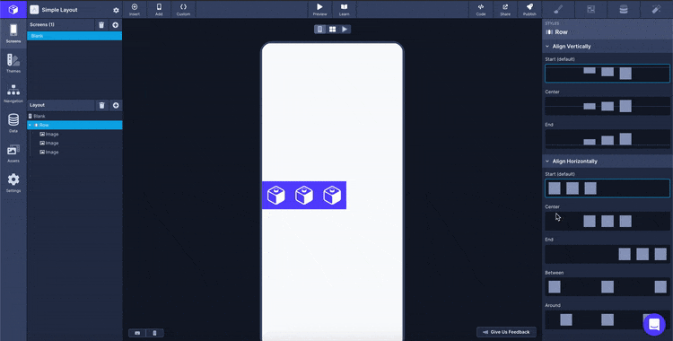Switch to the Interactions magic wand tab
The height and width of the screenshot is (341, 673).
(656, 10)
